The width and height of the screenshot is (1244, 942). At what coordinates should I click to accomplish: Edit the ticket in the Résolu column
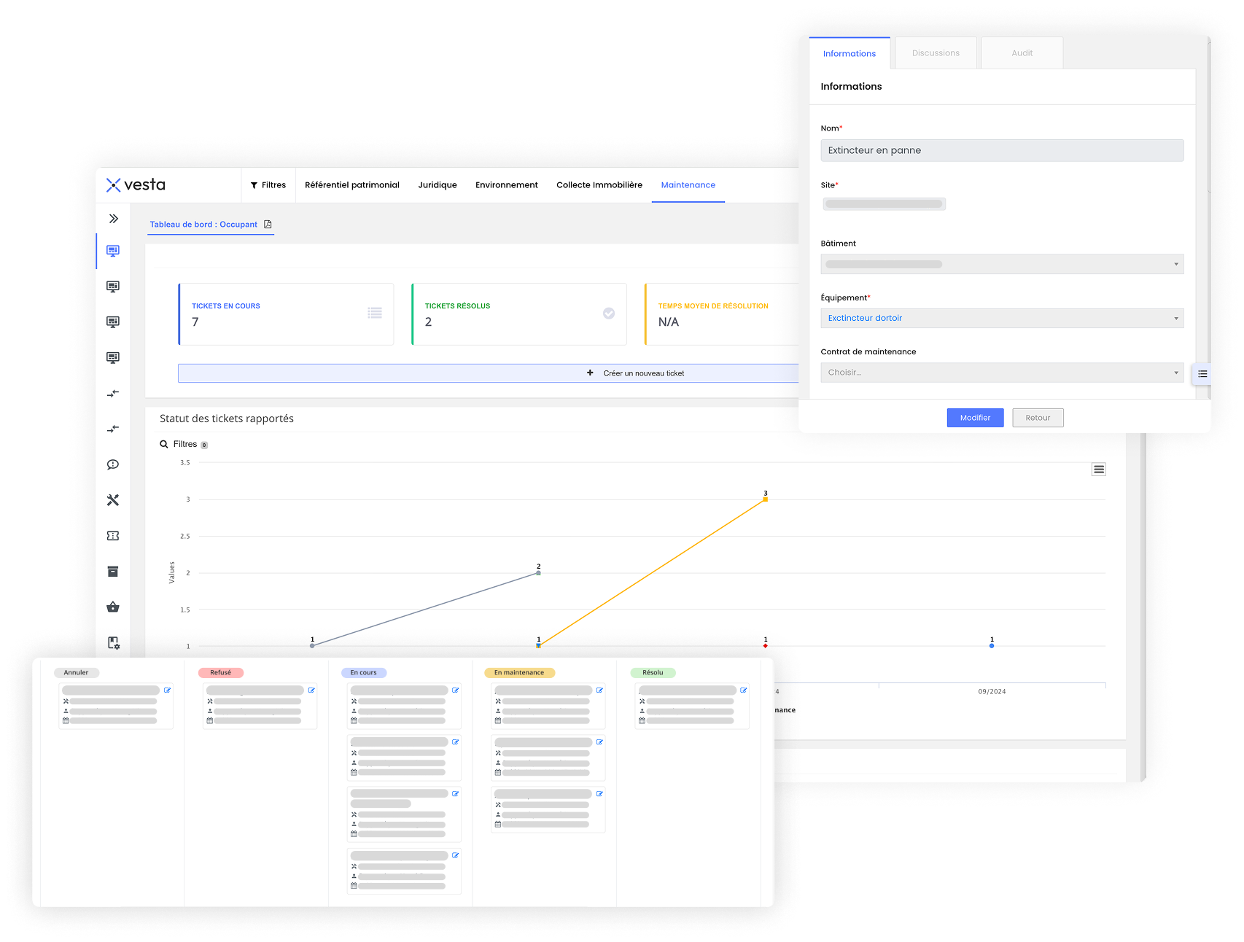click(744, 690)
